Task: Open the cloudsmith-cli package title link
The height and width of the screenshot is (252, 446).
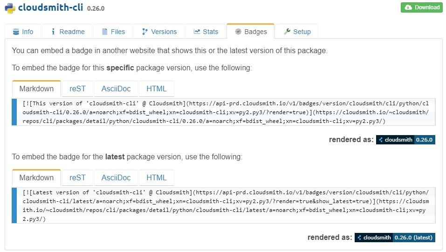Action: point(51,7)
